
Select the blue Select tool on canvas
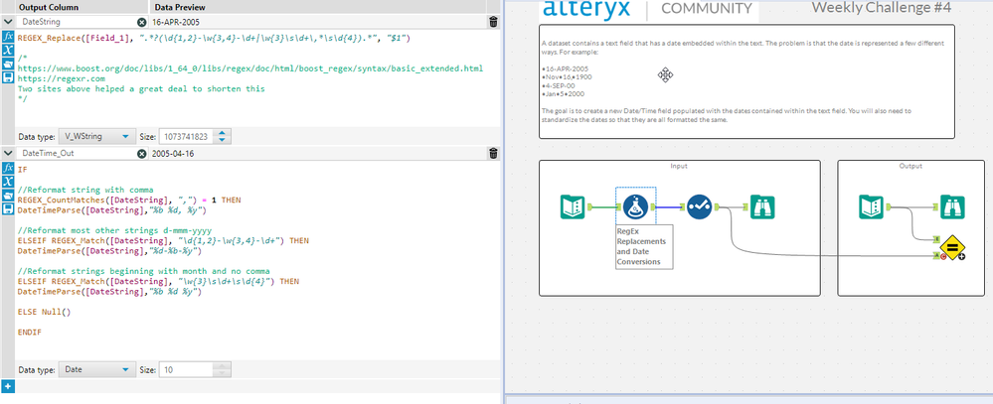699,206
